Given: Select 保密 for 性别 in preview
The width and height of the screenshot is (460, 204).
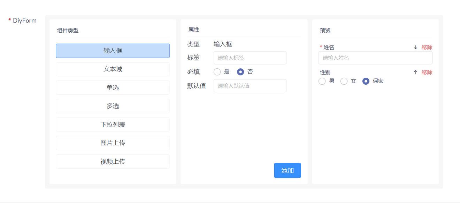Looking at the screenshot, I should [x=366, y=81].
